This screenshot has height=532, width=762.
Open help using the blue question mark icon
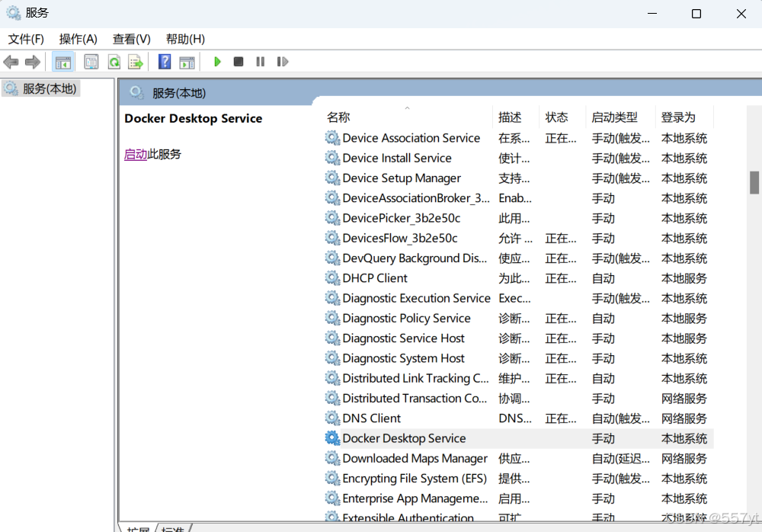(164, 62)
